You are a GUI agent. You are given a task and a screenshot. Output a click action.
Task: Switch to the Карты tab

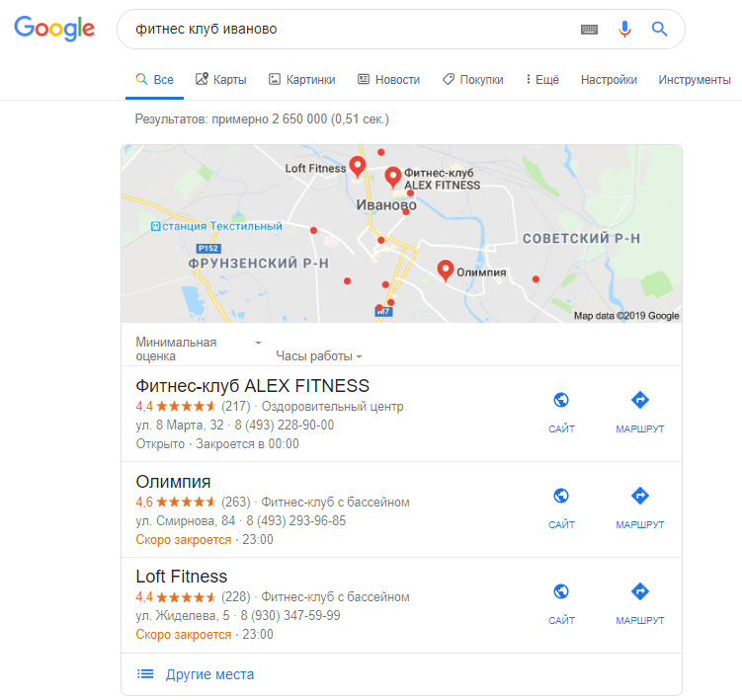coord(221,79)
